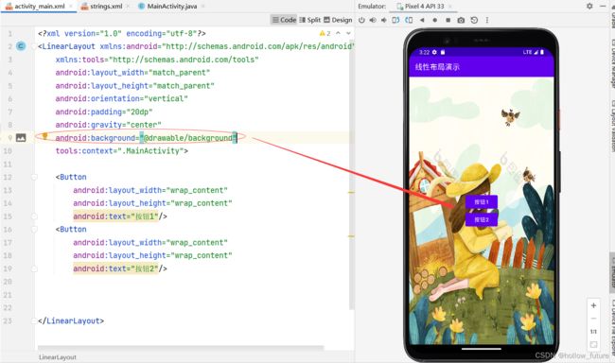Viewport: 615px width, 363px height.
Task: Click the xml version declaration line
Action: [122, 33]
